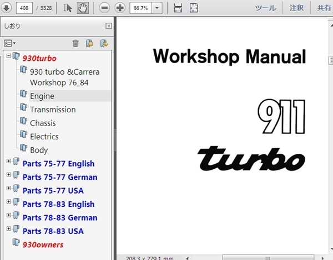Image resolution: width=333 pixels, height=260 pixels.
Task: Activate the hand pan tool
Action: pos(83,8)
